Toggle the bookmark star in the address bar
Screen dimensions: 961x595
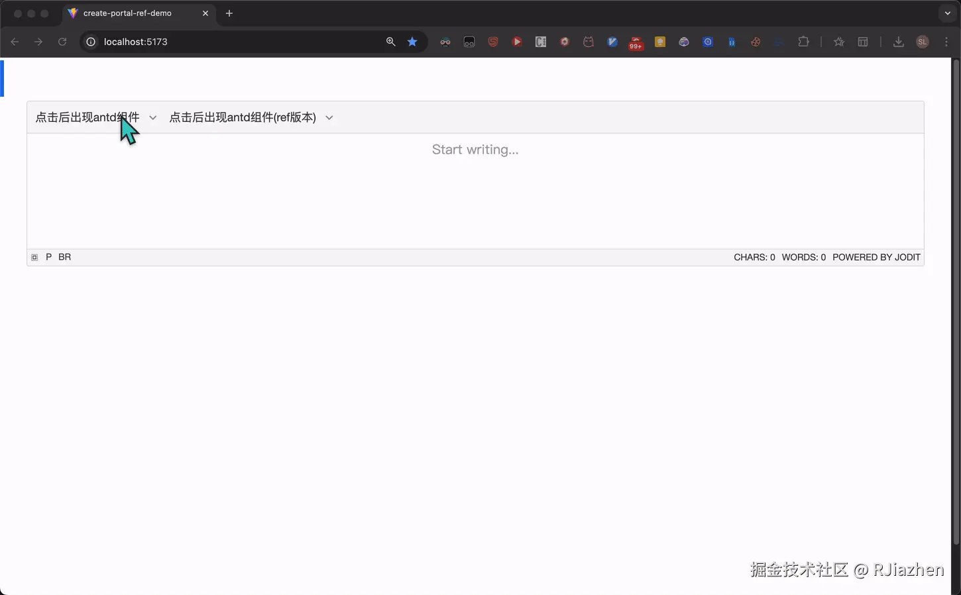pyautogui.click(x=412, y=41)
